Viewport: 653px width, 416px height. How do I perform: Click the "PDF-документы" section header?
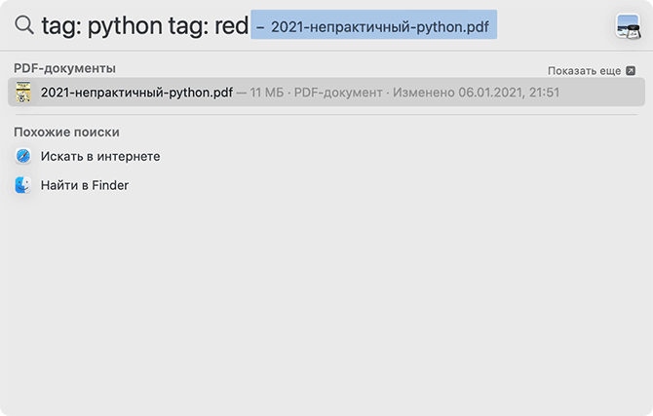tap(64, 68)
